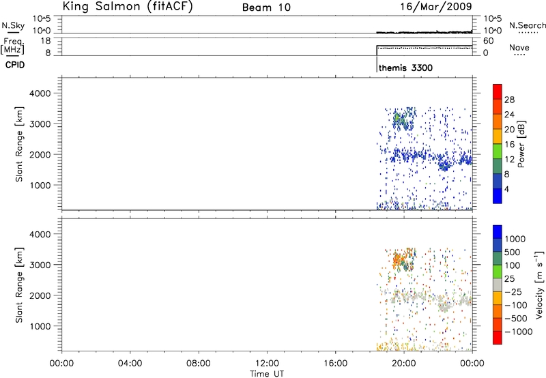This screenshot has height=378, width=546.
Task: Click the "28" power color bar label
Action: (509, 100)
